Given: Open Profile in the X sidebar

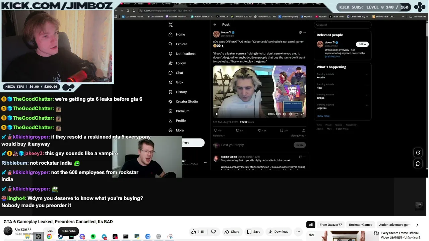Looking at the screenshot, I should [x=177, y=120].
